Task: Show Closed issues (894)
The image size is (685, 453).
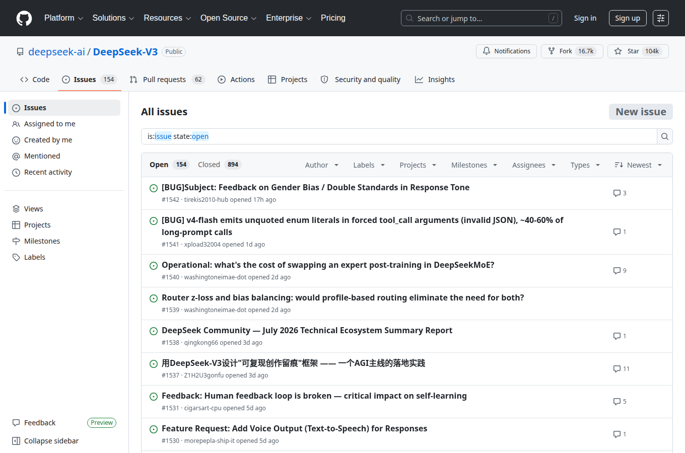Action: [x=220, y=165]
